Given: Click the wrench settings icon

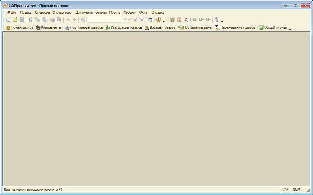Looking at the screenshot, I should click(x=217, y=20).
